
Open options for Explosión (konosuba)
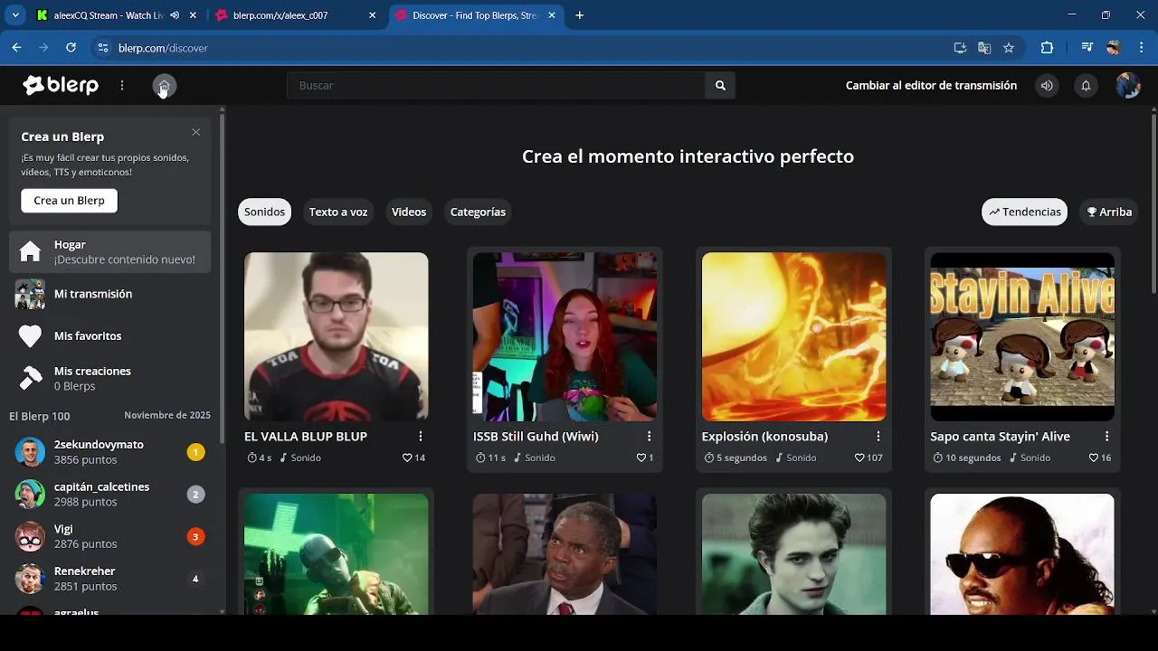[878, 437]
